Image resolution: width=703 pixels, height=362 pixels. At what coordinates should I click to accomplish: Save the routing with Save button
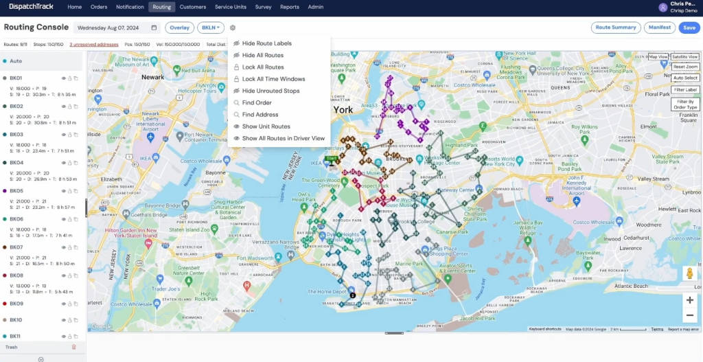click(x=689, y=27)
